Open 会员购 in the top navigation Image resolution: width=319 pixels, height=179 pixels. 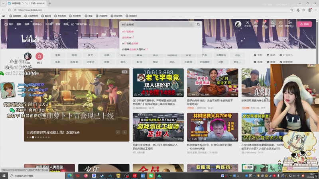tap(49, 24)
